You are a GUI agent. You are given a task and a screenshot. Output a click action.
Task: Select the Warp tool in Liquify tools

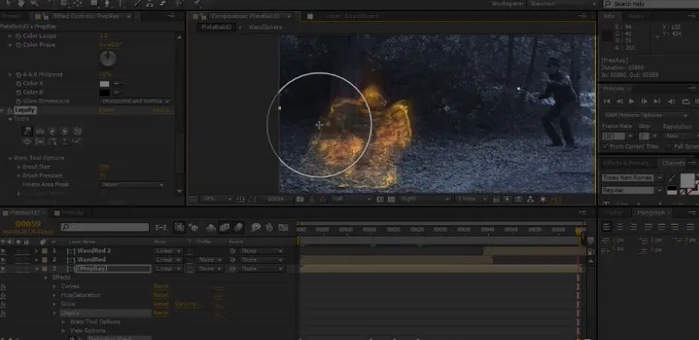pyautogui.click(x=27, y=131)
